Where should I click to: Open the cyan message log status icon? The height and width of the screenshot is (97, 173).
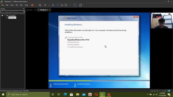click(169, 91)
